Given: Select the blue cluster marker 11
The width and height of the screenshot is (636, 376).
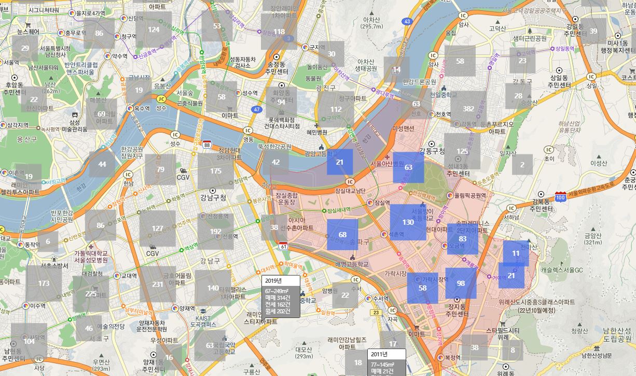Looking at the screenshot, I should click(516, 253).
